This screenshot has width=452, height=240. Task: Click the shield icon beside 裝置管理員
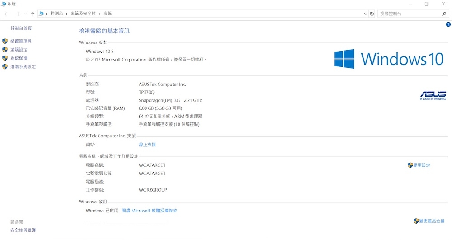click(5, 41)
